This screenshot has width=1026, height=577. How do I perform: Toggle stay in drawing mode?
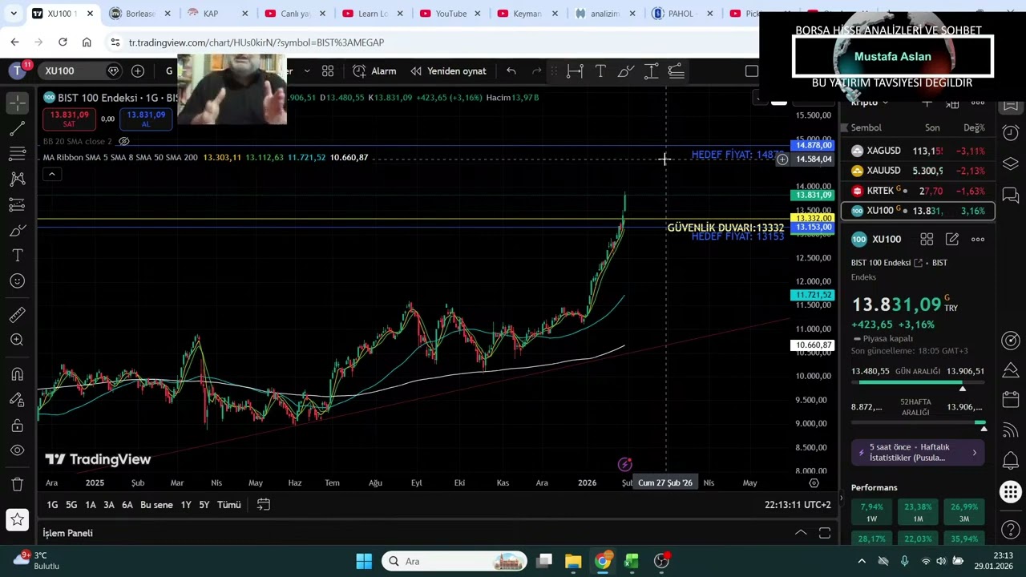coord(18,400)
